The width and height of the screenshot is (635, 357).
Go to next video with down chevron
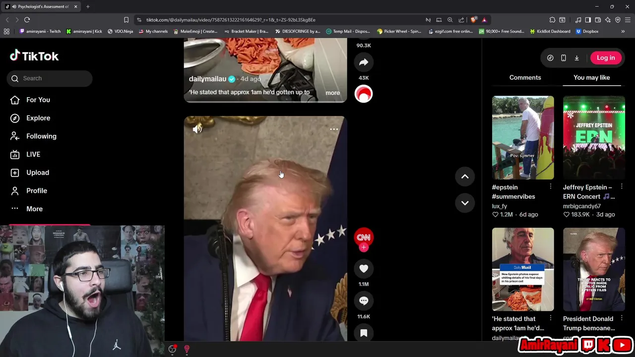pos(465,203)
